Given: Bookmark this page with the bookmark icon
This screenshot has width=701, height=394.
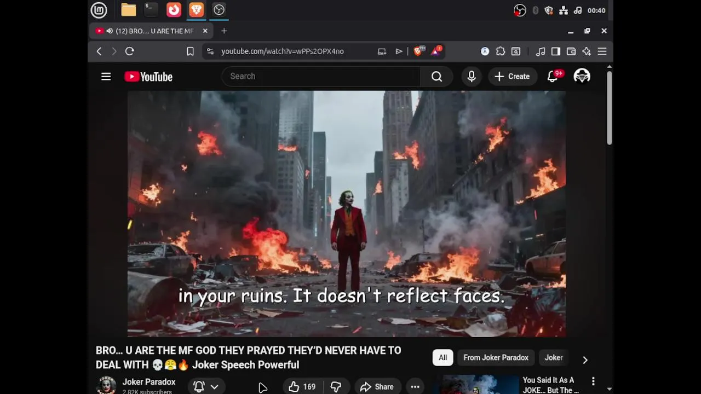Looking at the screenshot, I should click(x=190, y=51).
